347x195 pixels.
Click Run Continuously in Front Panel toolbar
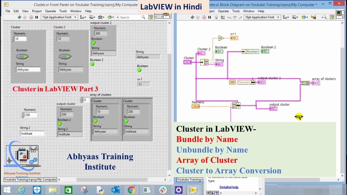pyautogui.click(x=25, y=17)
